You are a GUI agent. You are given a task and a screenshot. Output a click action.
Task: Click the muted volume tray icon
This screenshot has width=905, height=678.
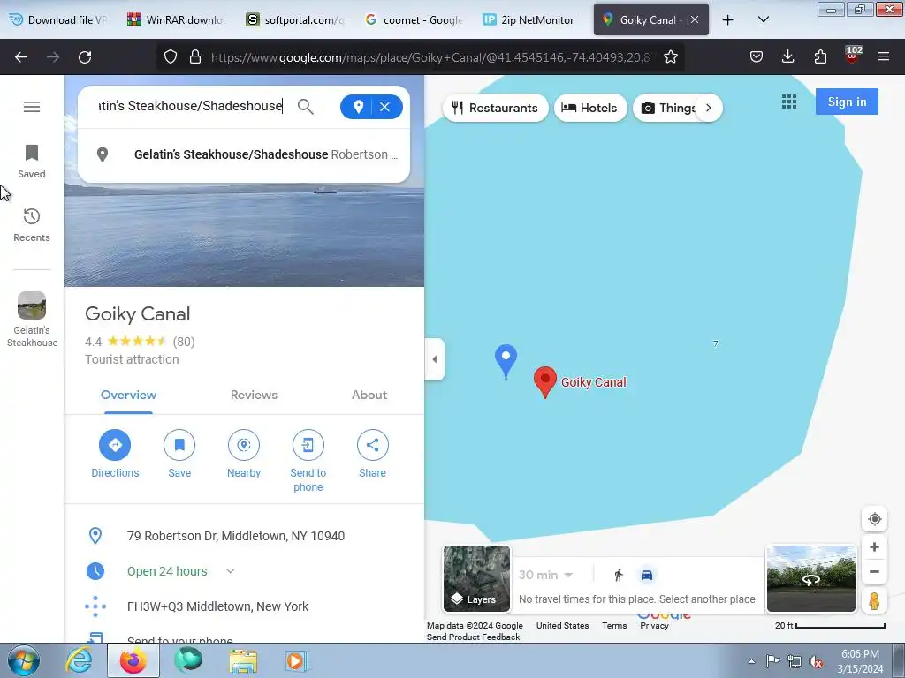tap(816, 661)
